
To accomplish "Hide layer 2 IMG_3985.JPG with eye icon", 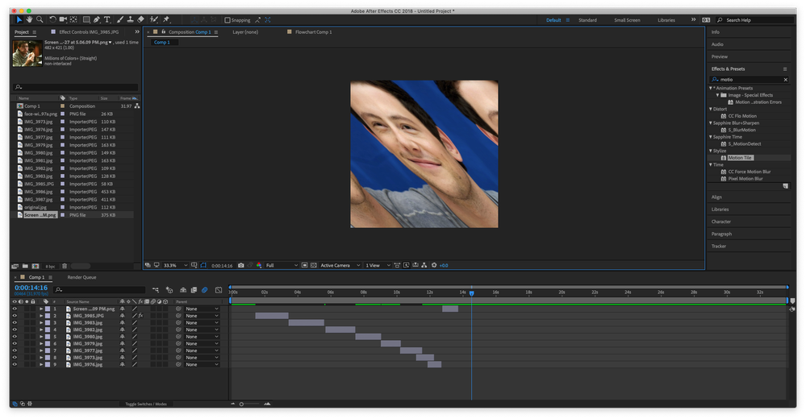I will pos(15,316).
